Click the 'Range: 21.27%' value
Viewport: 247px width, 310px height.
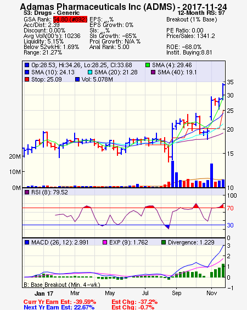43,53
